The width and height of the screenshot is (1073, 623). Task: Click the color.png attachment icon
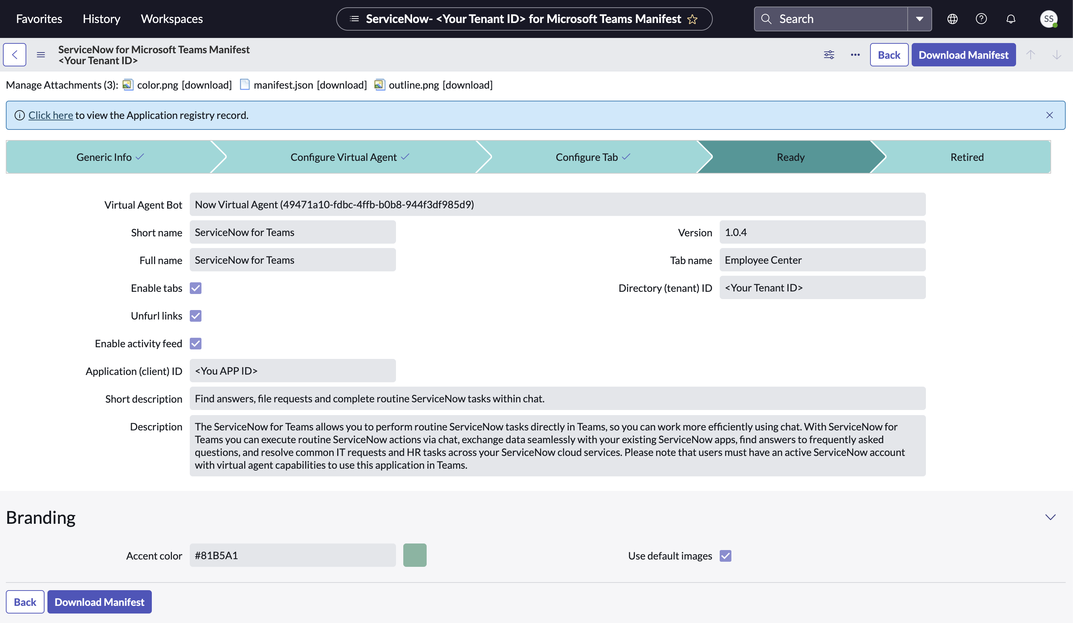(128, 85)
